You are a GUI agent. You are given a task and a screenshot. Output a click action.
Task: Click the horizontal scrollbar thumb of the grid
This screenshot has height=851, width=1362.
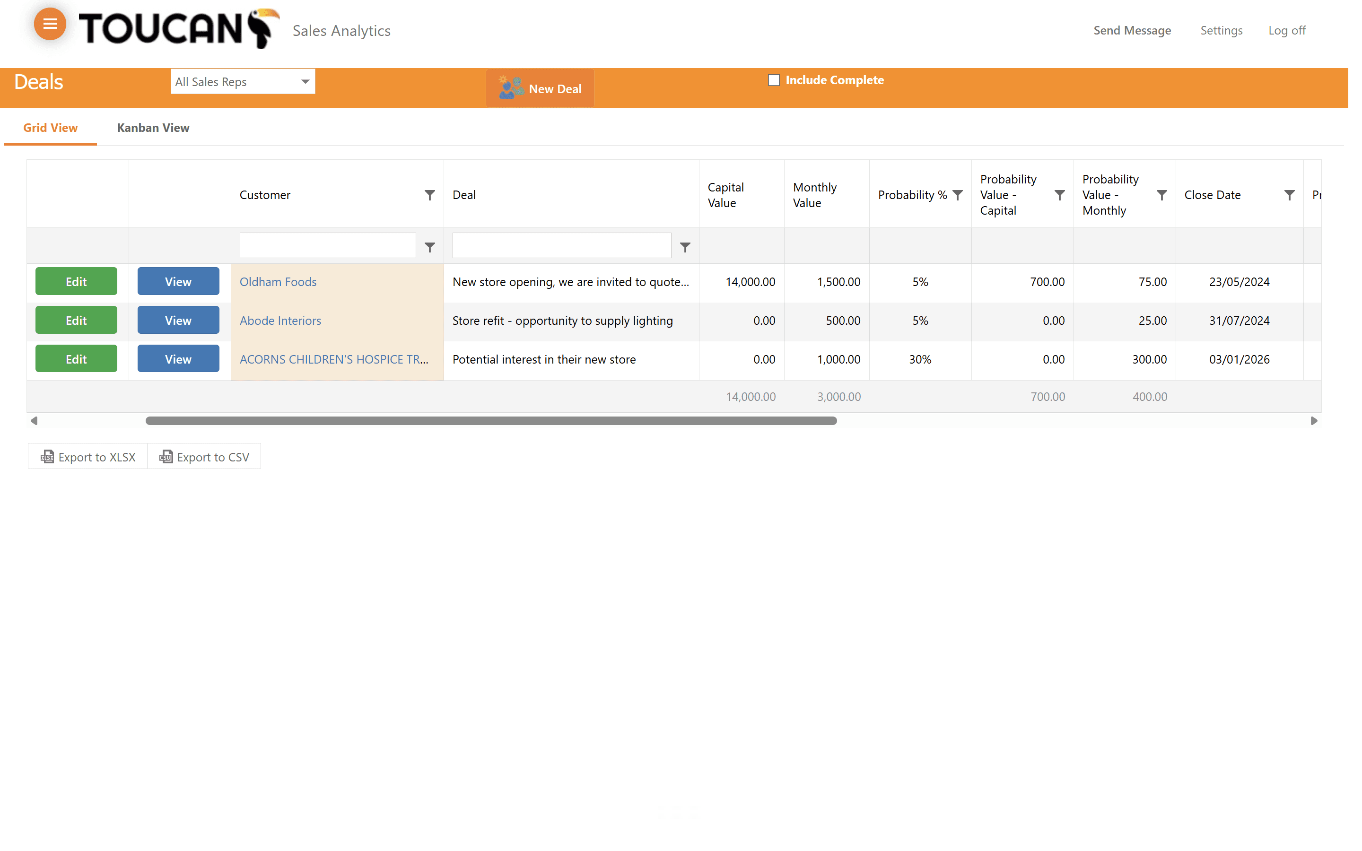491,420
